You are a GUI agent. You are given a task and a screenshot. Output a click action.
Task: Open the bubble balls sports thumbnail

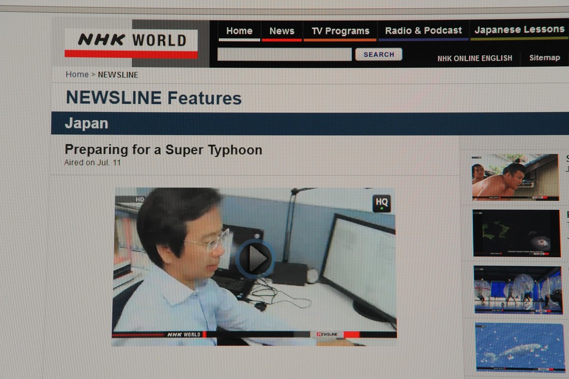pyautogui.click(x=517, y=289)
